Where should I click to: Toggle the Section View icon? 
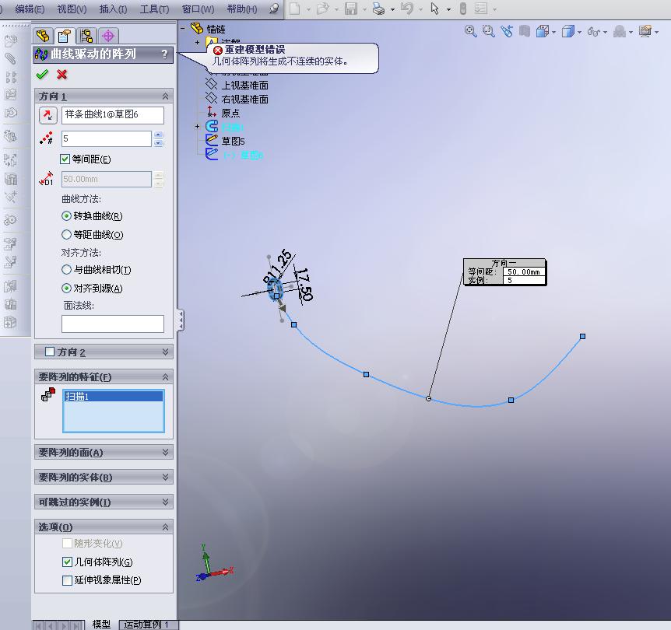(x=525, y=31)
